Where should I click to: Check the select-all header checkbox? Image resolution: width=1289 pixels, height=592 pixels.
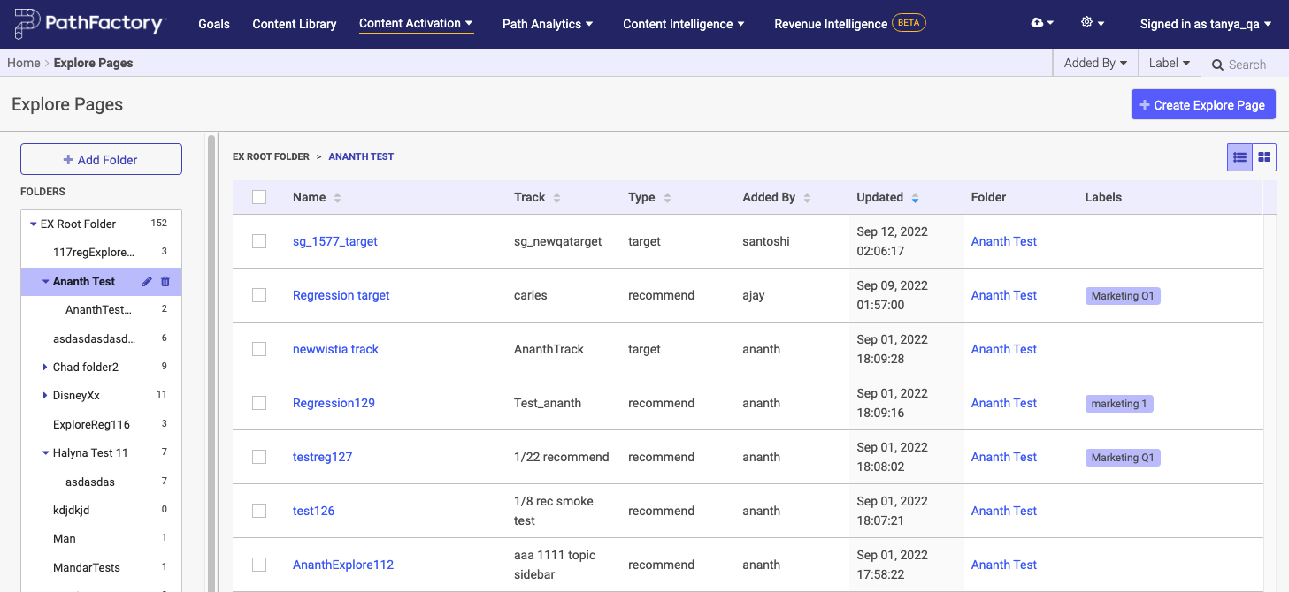tap(259, 197)
